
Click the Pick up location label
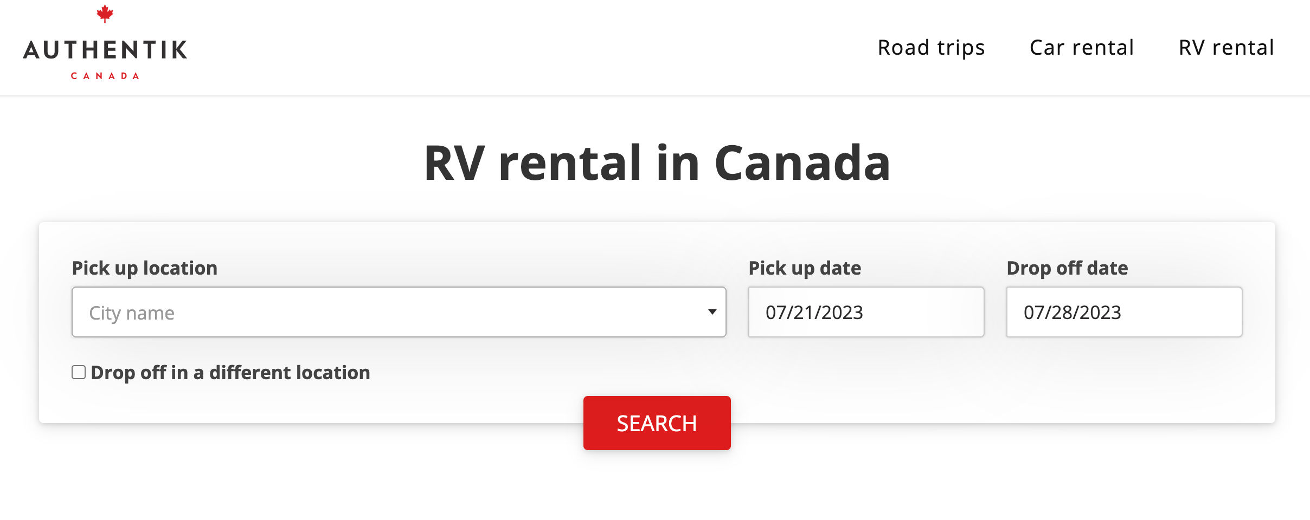[144, 268]
